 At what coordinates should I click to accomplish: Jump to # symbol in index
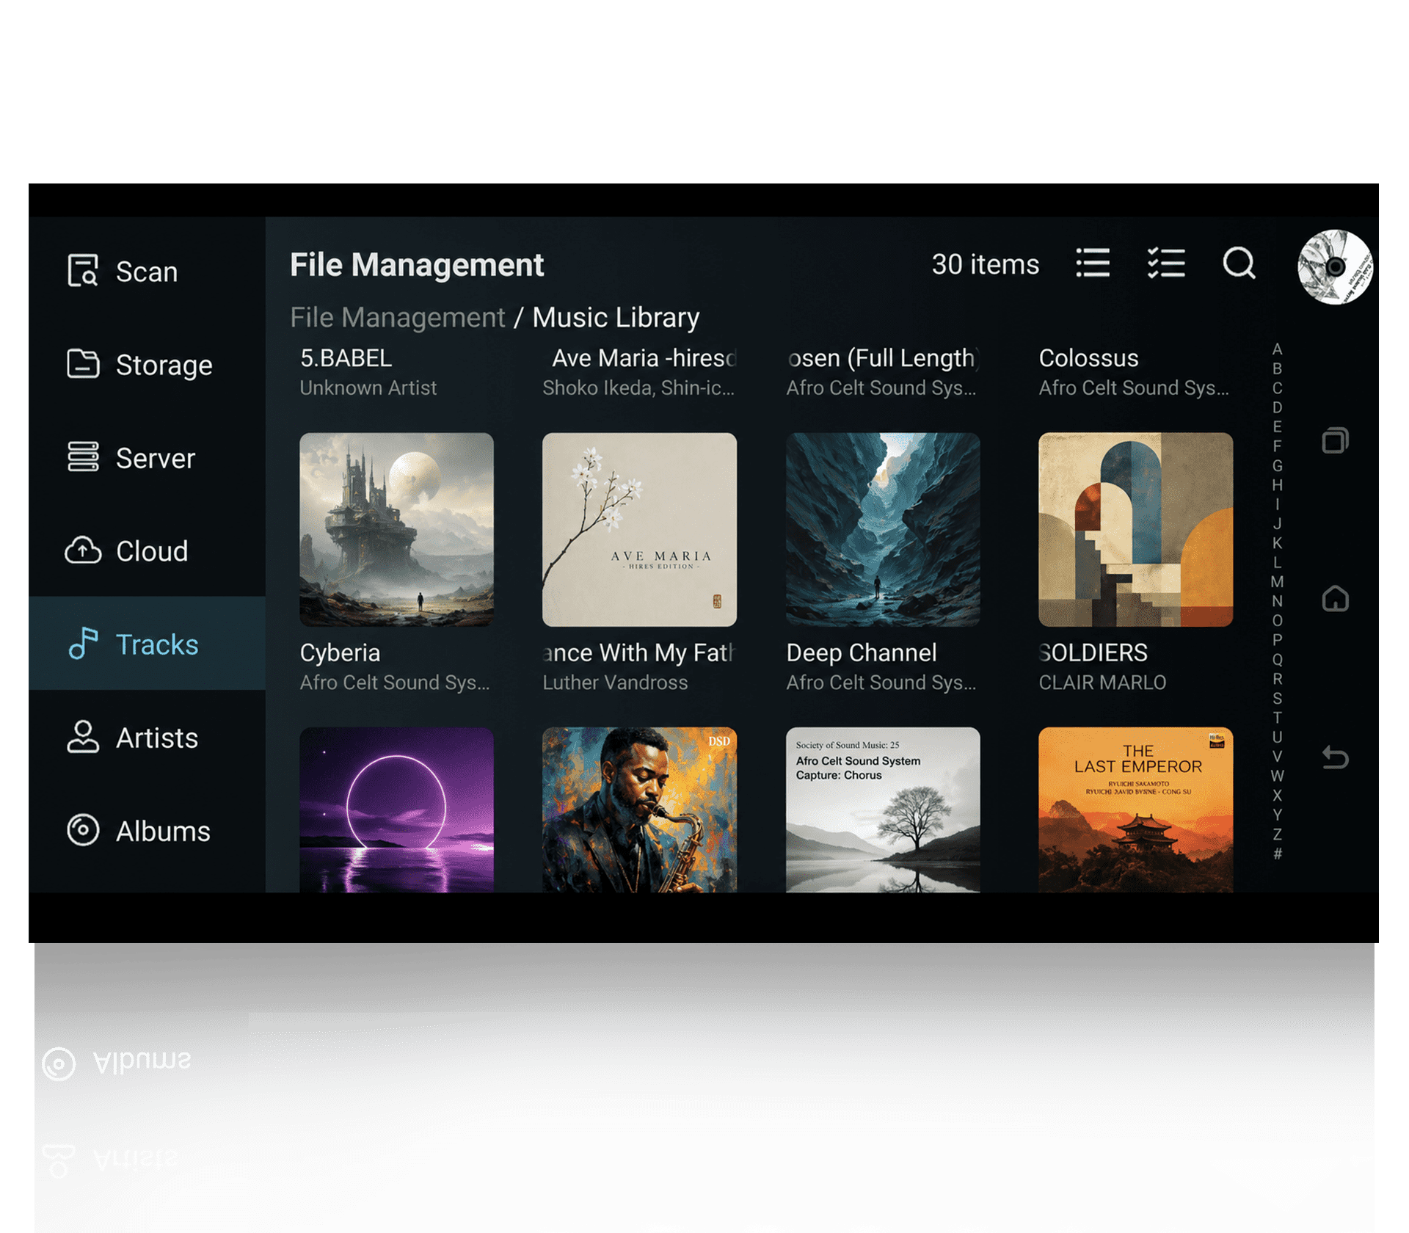tap(1277, 853)
